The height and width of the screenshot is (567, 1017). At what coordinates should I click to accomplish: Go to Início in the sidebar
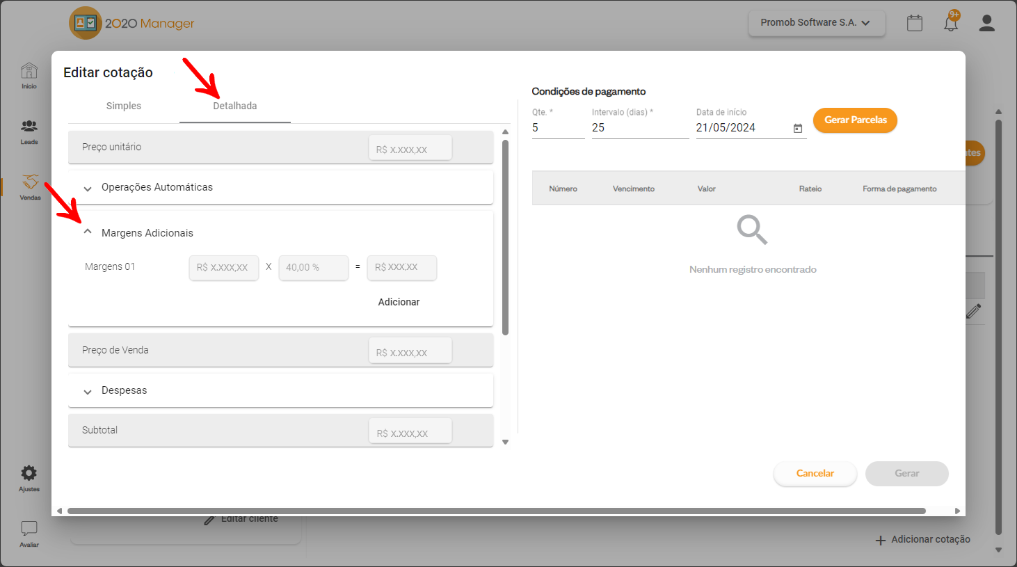click(x=29, y=76)
